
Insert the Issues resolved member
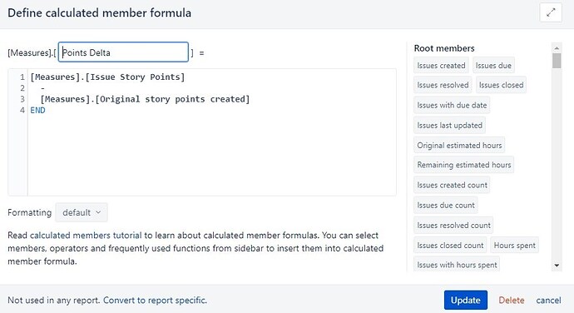443,85
